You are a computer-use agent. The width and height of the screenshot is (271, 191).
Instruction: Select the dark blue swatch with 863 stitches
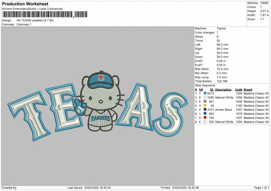[x=205, y=114]
